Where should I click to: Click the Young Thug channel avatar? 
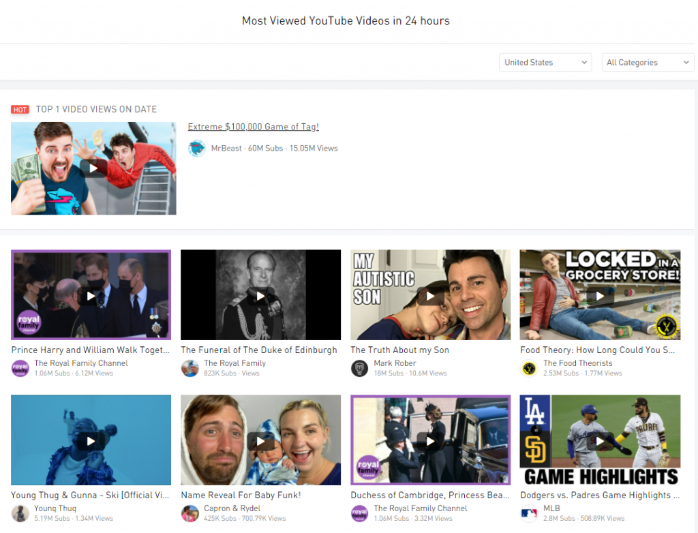click(x=20, y=513)
